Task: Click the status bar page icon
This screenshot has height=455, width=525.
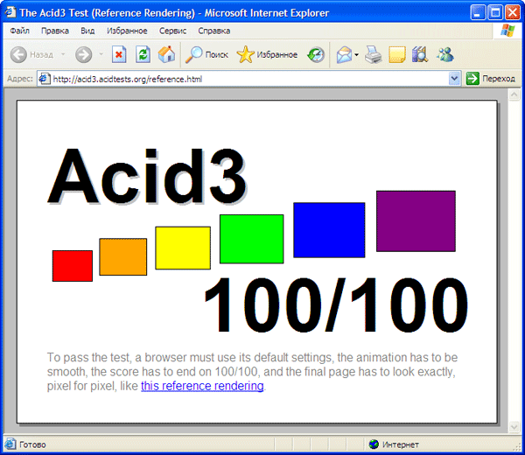Action: (10, 444)
